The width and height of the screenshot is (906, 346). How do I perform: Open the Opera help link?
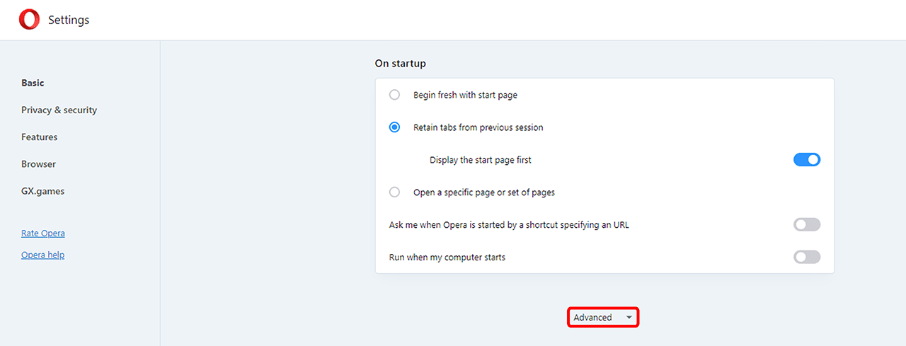point(42,255)
